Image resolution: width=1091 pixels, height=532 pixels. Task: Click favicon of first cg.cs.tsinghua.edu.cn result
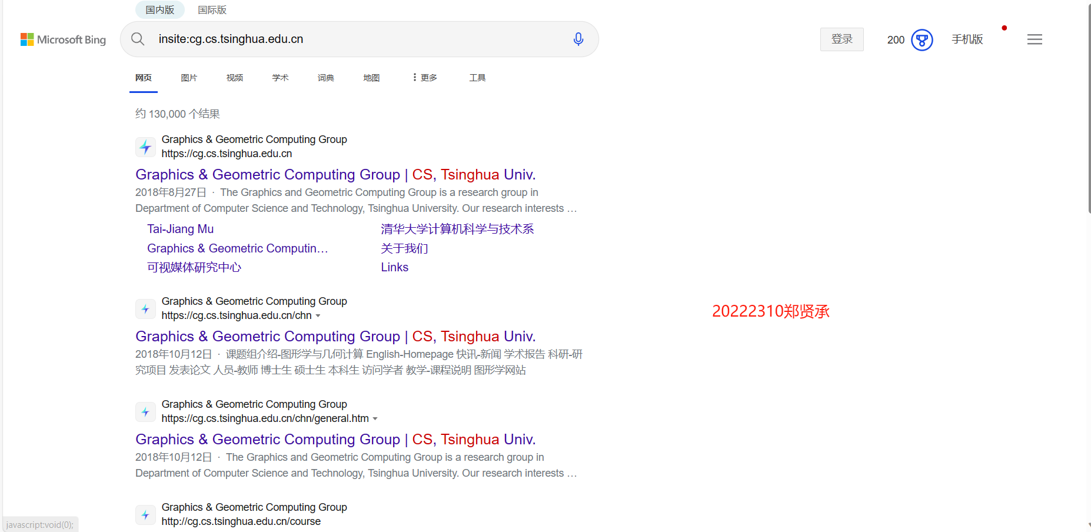pos(145,147)
